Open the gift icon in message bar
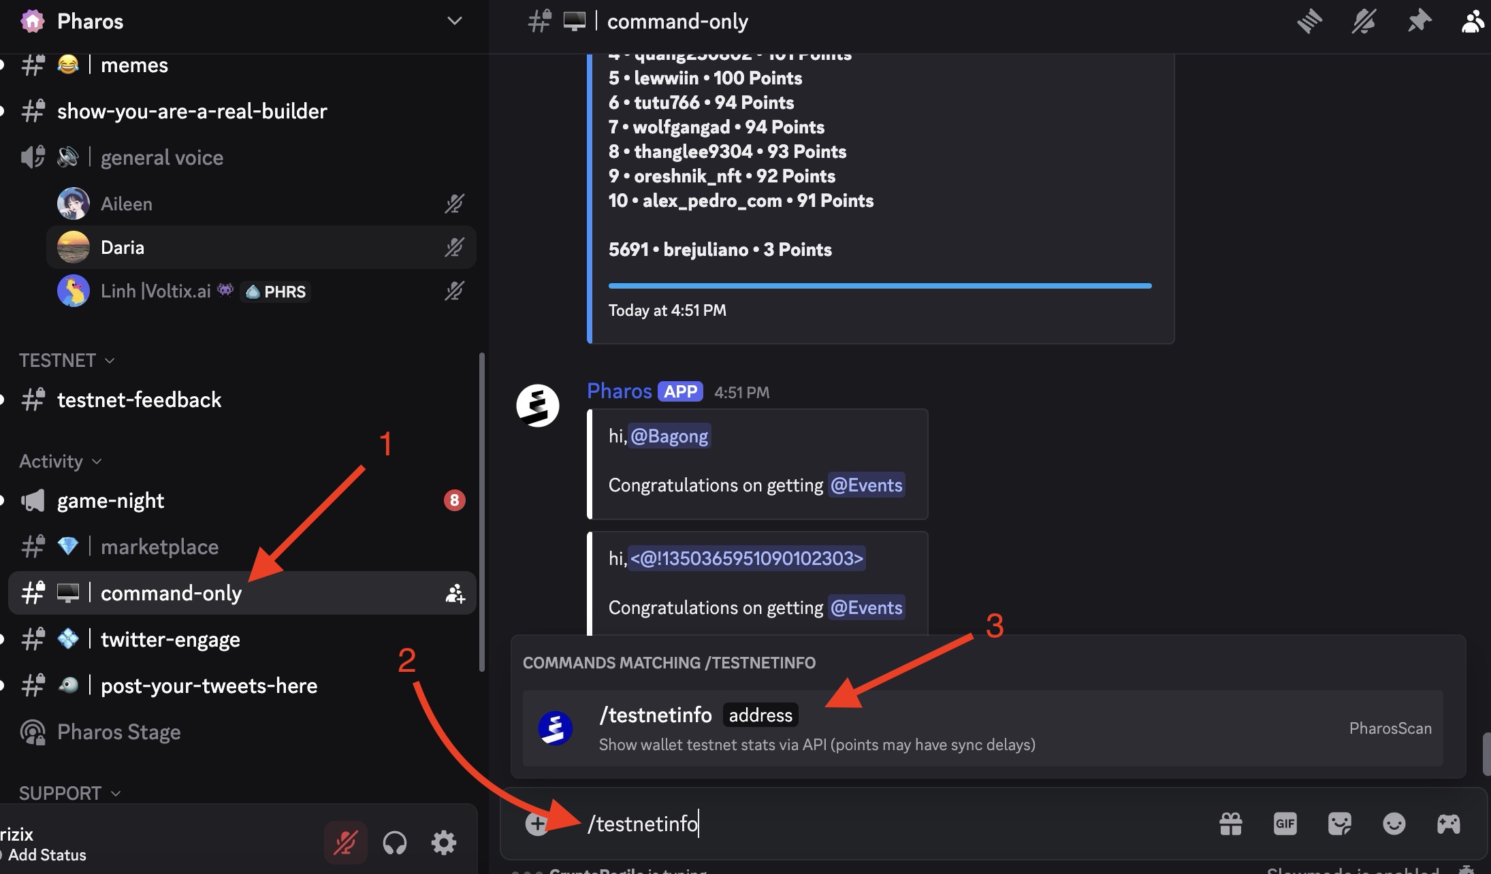The image size is (1491, 874). tap(1230, 824)
